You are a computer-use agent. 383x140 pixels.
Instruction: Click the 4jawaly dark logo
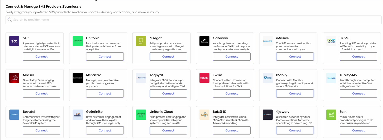(x=268, y=114)
